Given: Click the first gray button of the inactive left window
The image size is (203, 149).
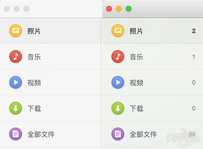Looking at the screenshot, I should click(7, 9).
